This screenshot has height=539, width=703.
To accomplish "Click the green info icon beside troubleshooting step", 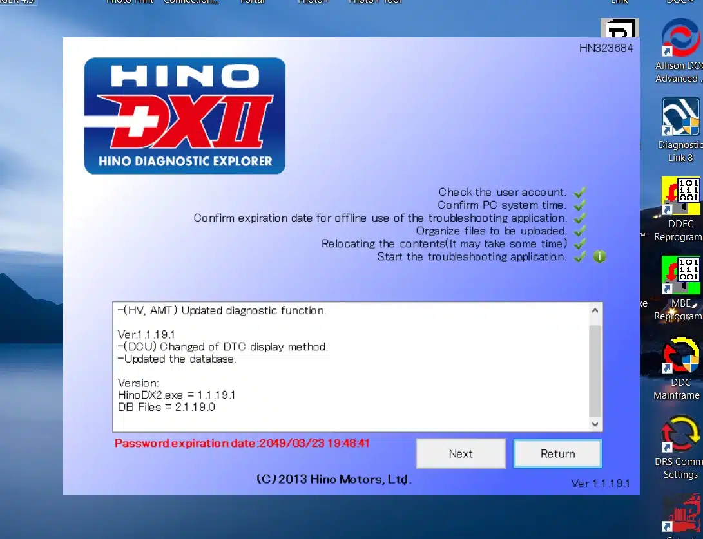I will pos(599,256).
